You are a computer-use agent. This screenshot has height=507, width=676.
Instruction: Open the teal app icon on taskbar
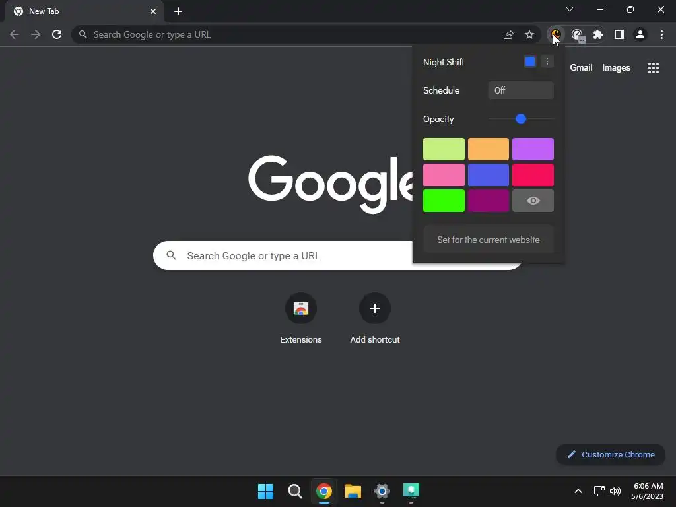coord(411,491)
